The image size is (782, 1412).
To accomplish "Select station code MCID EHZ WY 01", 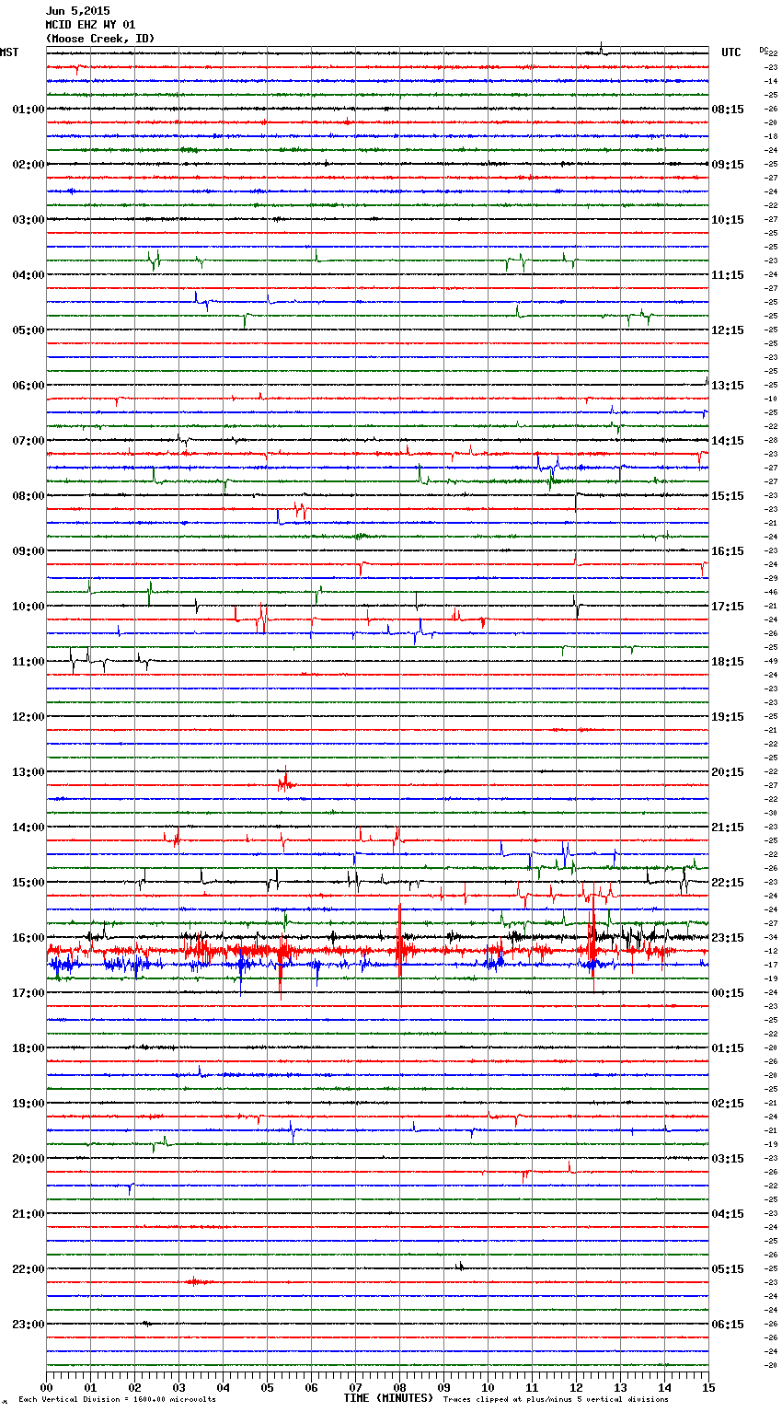I will (90, 25).
